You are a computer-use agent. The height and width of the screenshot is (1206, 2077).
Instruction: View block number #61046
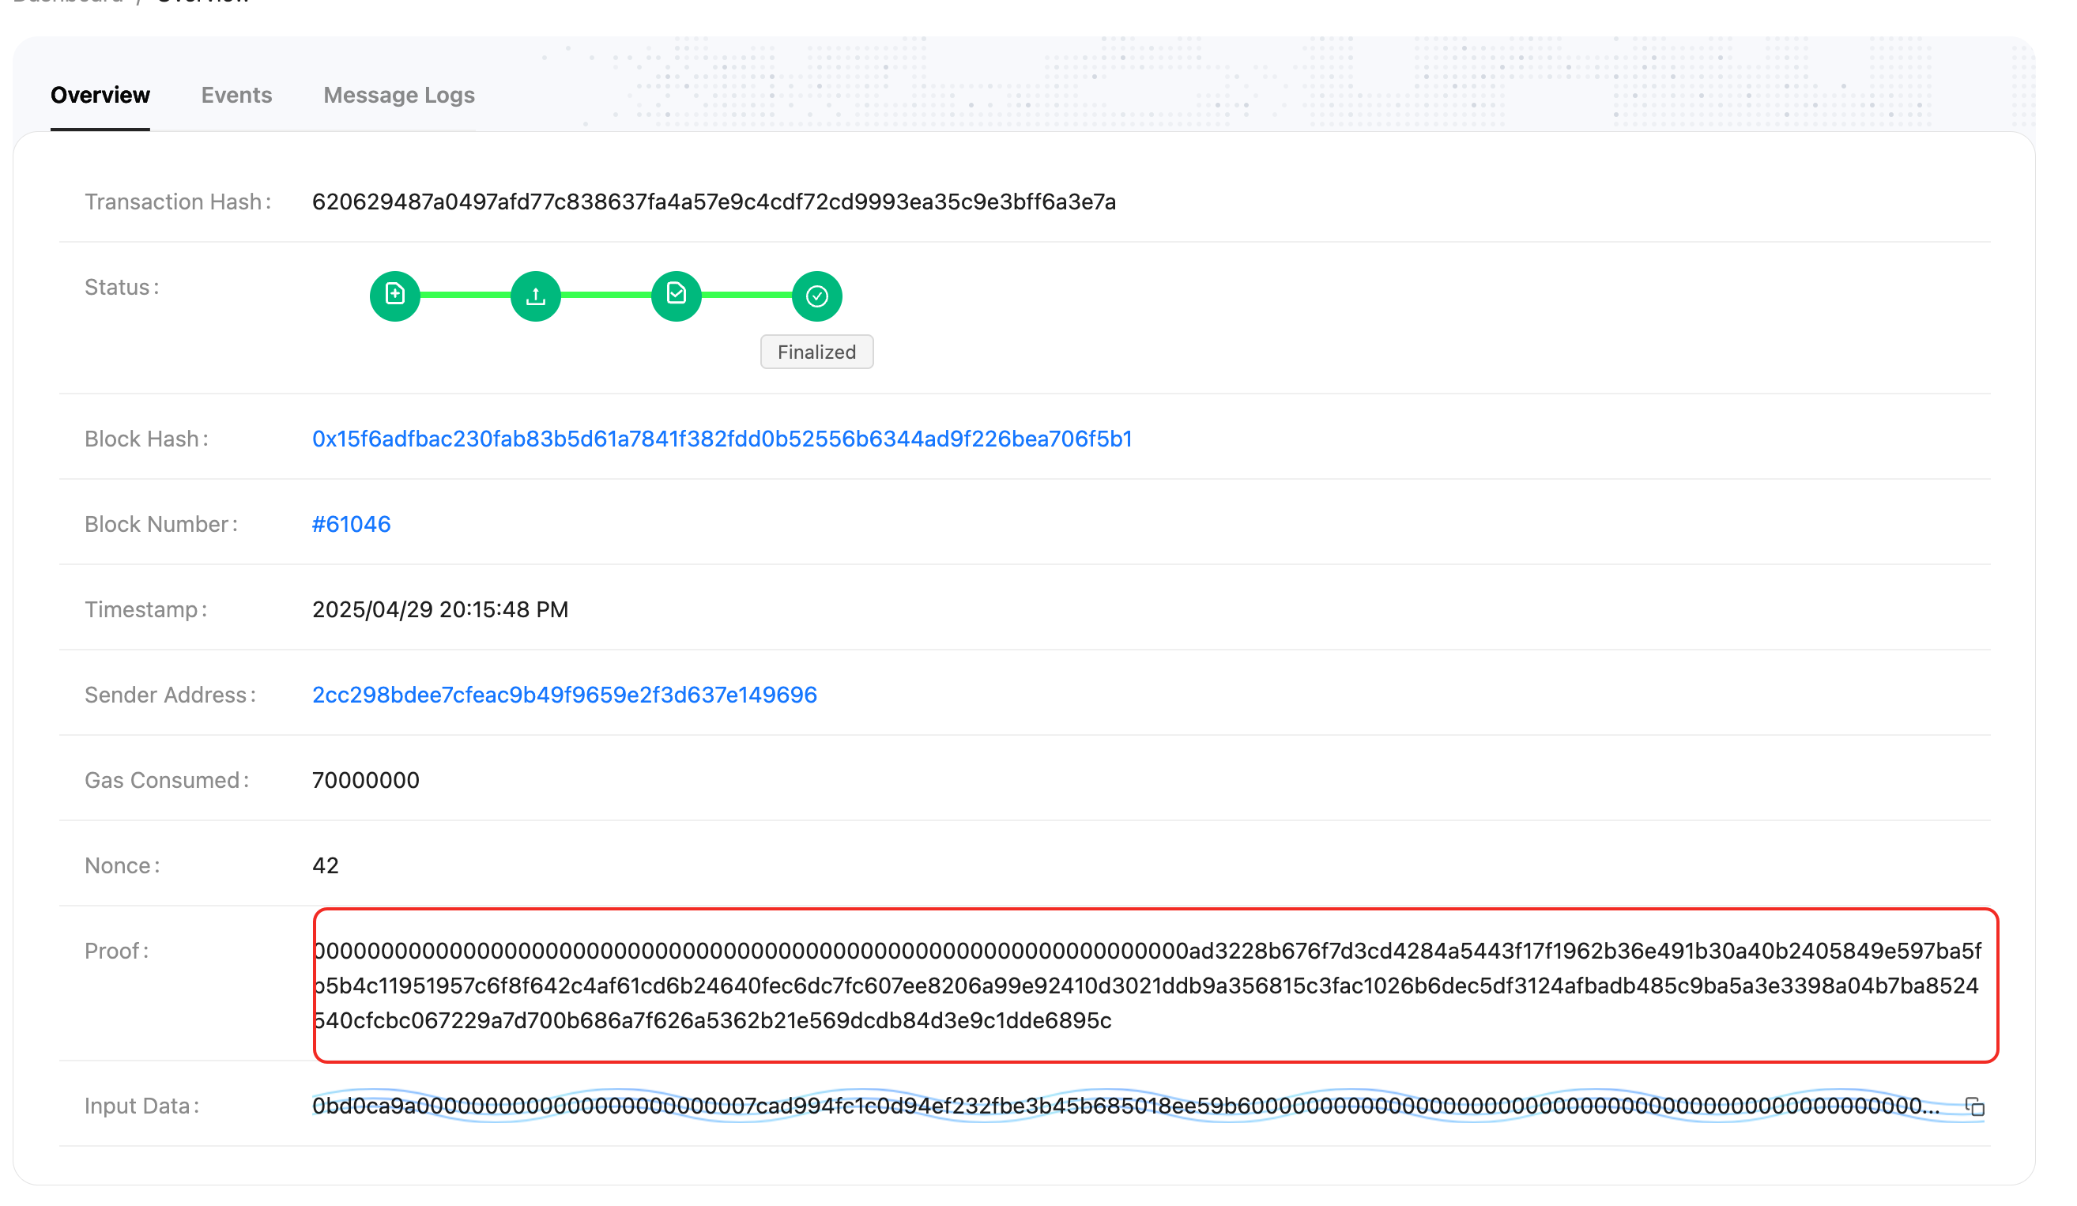click(x=351, y=523)
